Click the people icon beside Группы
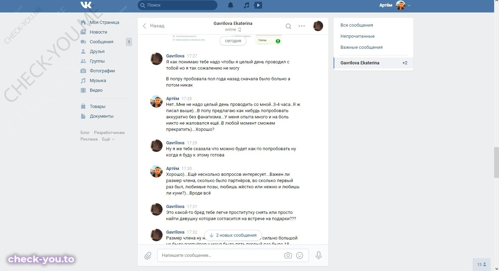Viewport: 499px width, 271px height. click(83, 61)
